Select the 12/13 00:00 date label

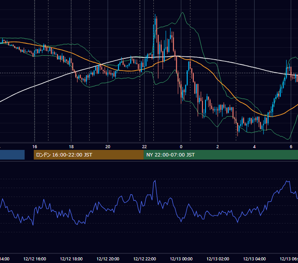point(181,259)
